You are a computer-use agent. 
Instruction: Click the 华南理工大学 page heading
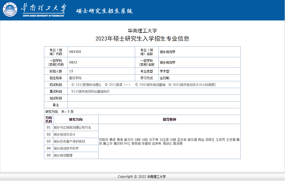[142, 31]
